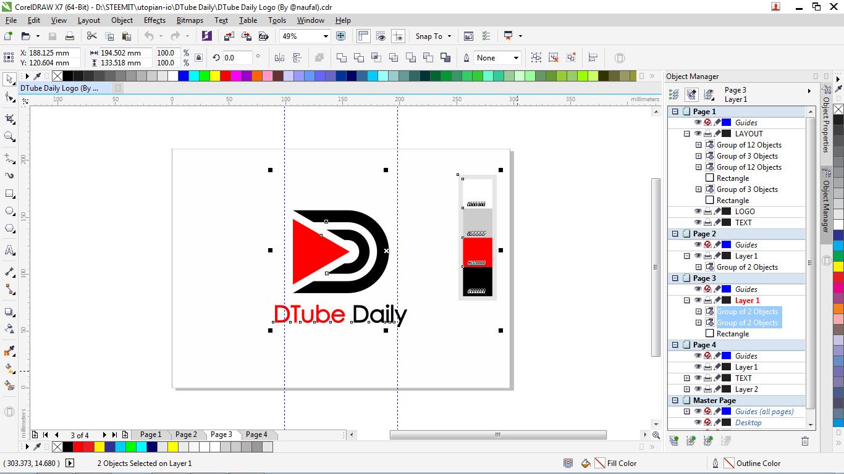The width and height of the screenshot is (844, 474).
Task: Collapse the LAYOUT layer node
Action: click(687, 134)
